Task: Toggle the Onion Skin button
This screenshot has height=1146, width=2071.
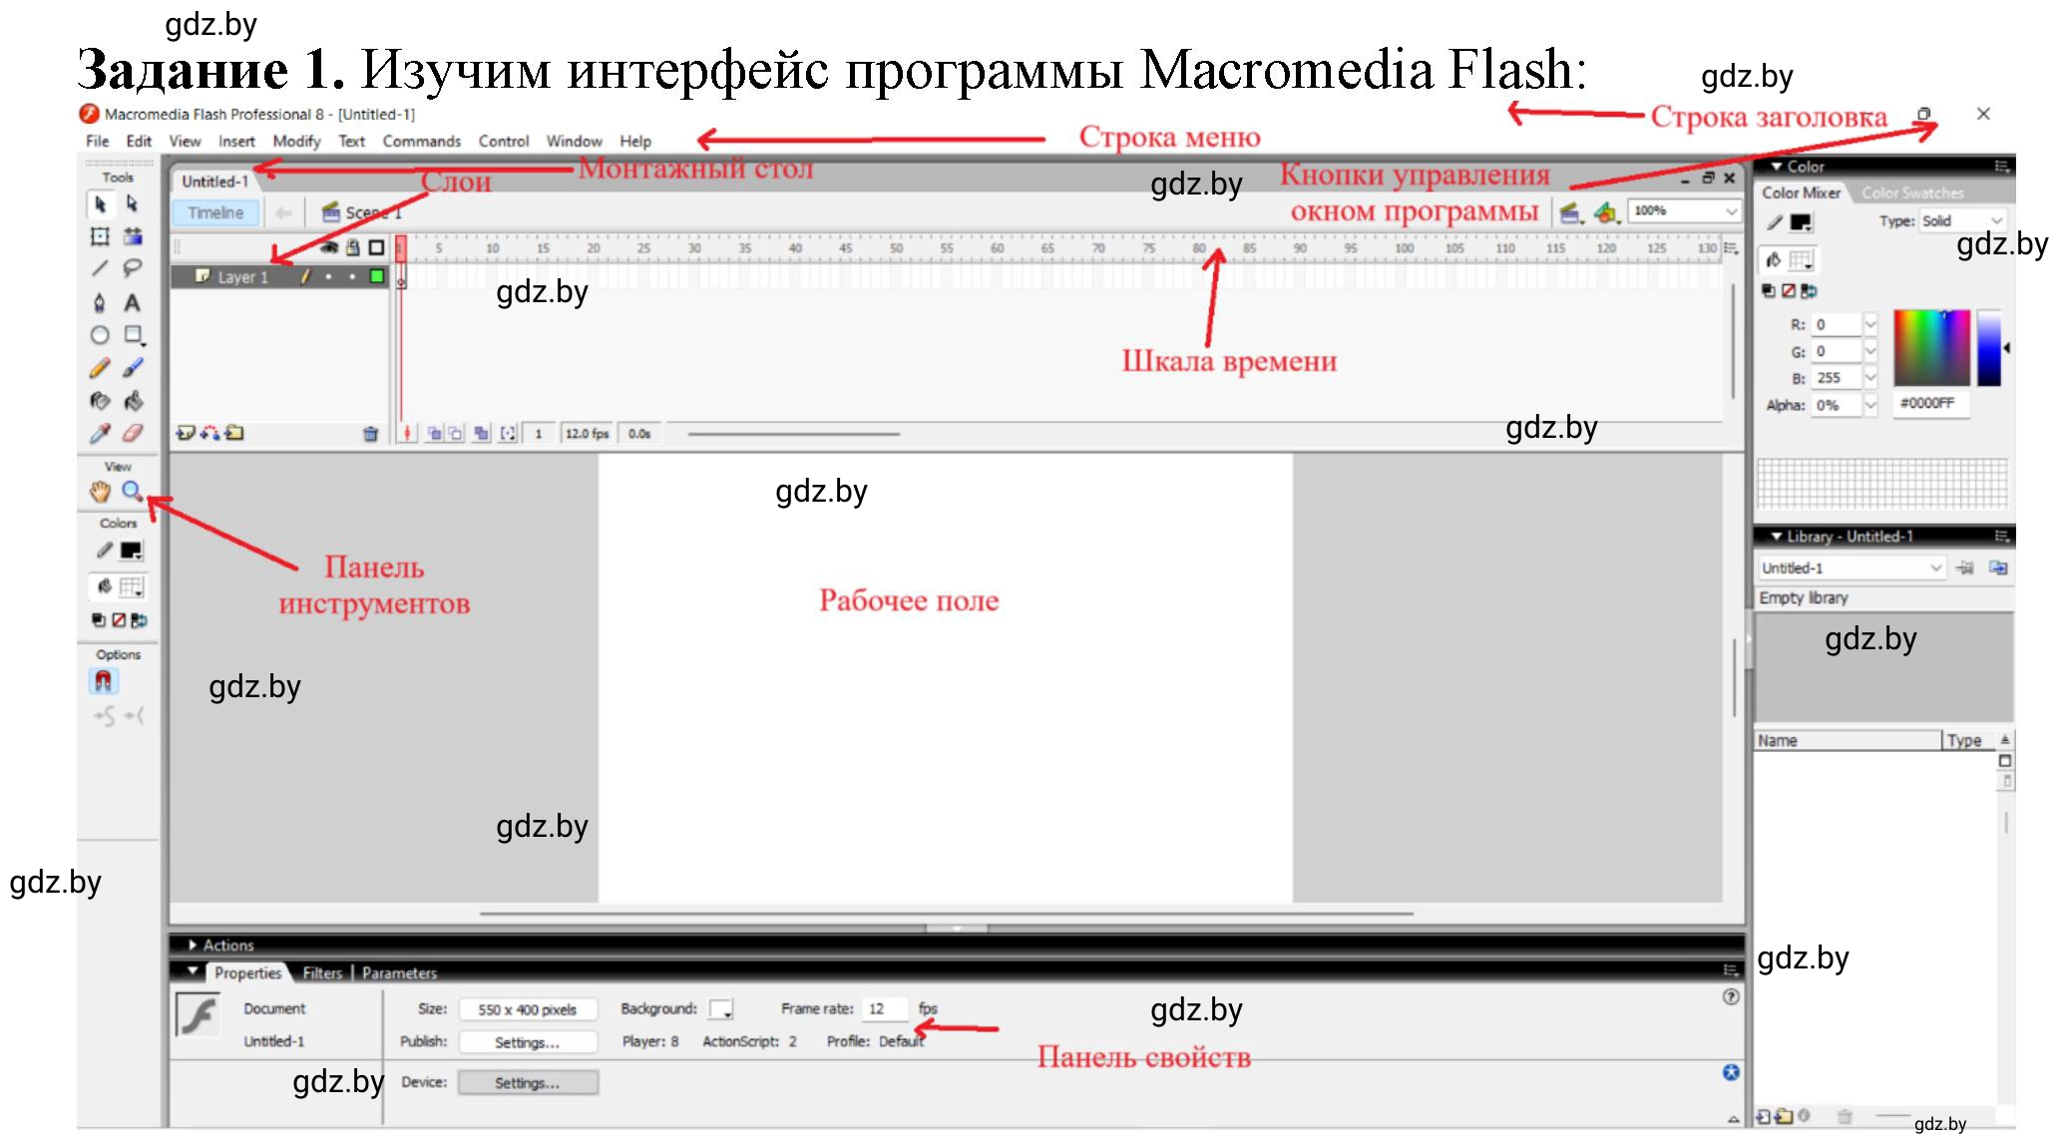Action: [433, 433]
